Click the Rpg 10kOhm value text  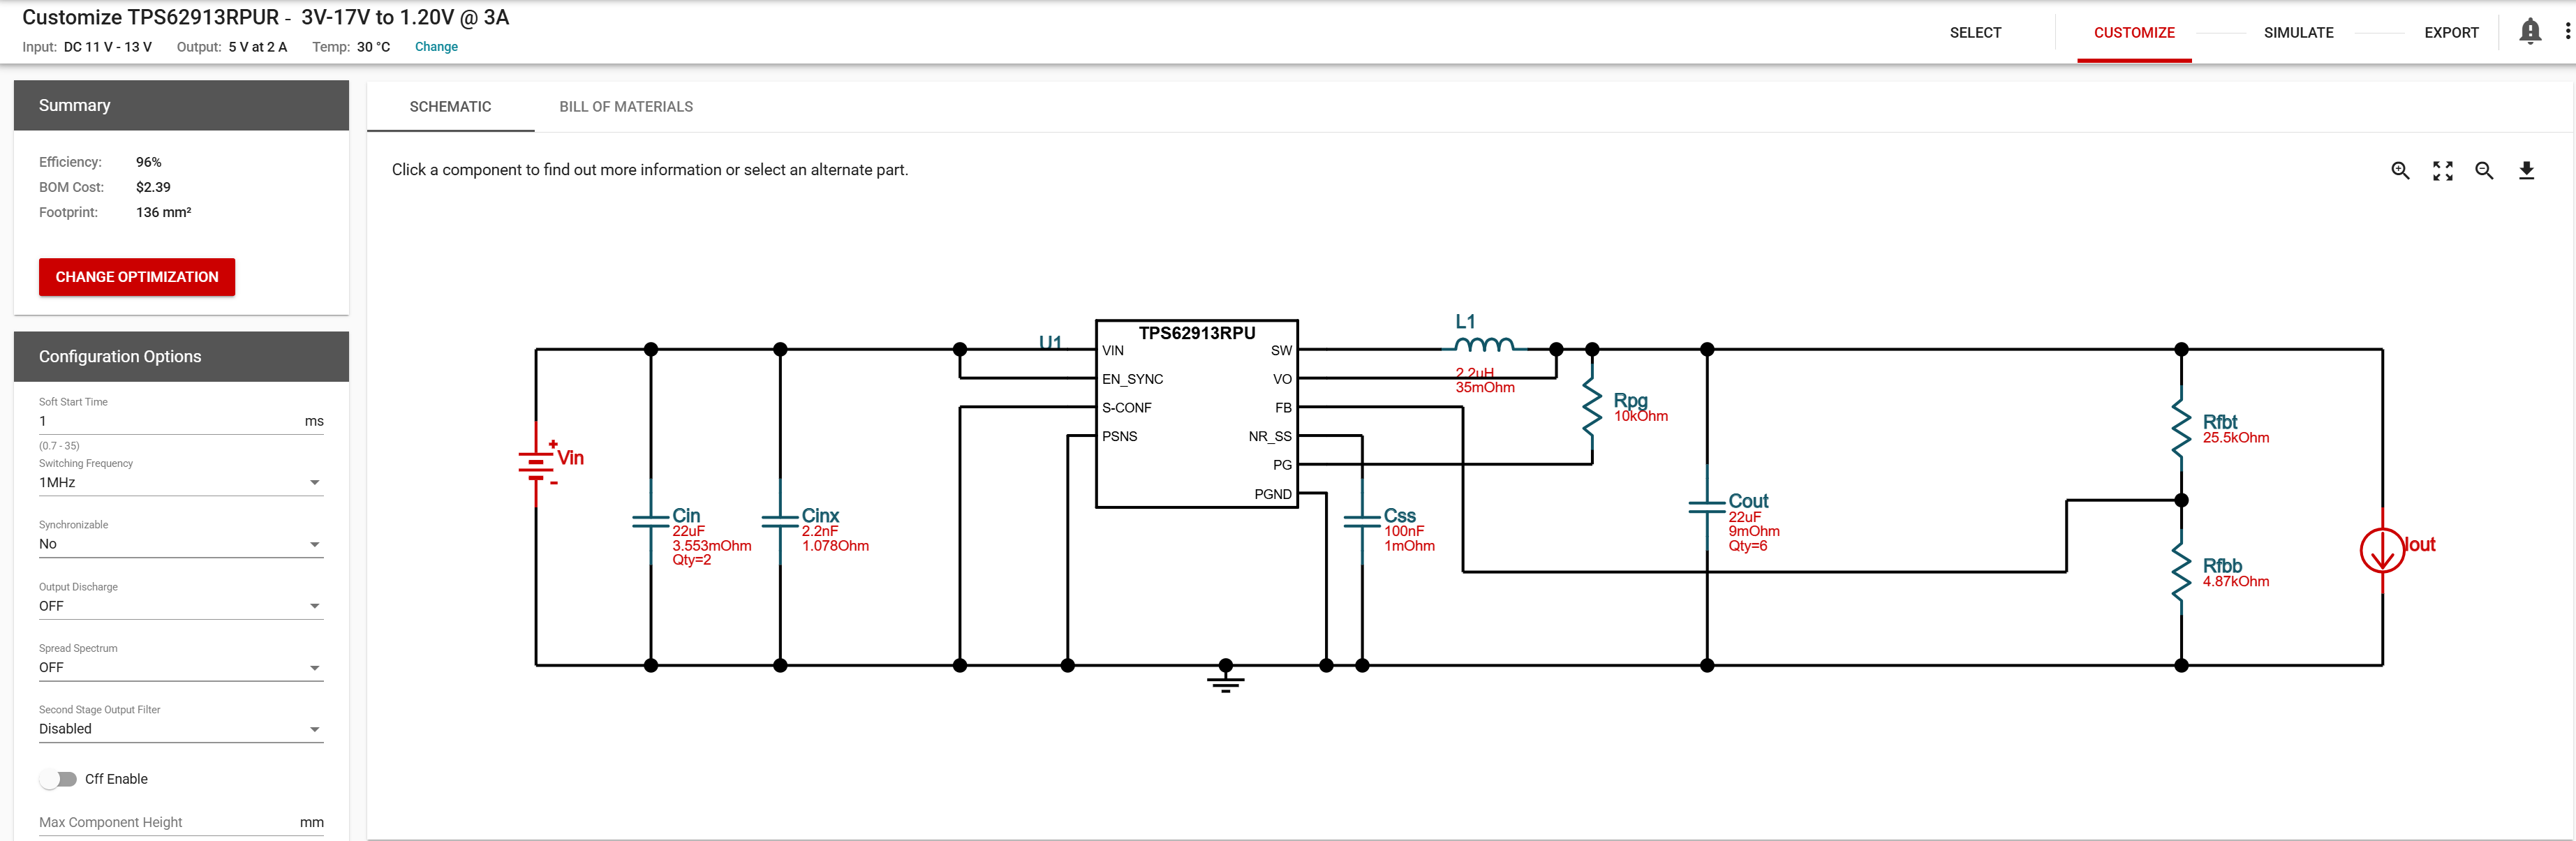point(1641,416)
